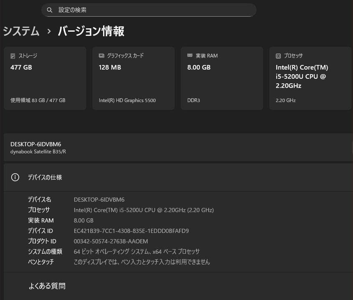Viewport: 353px width, 300px height.
Task: Click the graphics card icon above 128 MB
Action: 101,55
